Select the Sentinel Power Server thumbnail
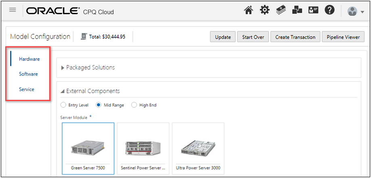Screen dimensions: 371x178 coord(143,148)
